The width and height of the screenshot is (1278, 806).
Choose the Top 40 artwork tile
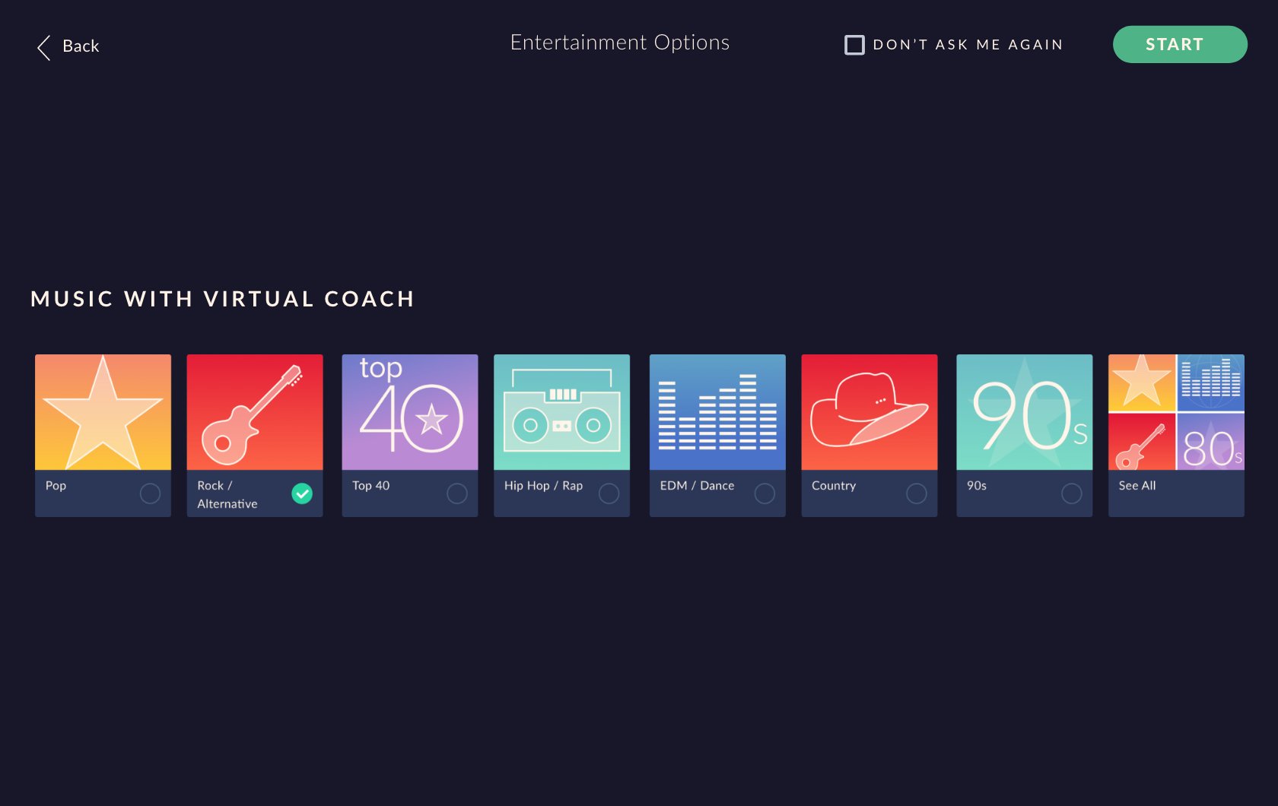(x=410, y=411)
